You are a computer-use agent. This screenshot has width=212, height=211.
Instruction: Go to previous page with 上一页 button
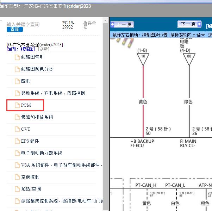pyautogui.click(x=122, y=24)
